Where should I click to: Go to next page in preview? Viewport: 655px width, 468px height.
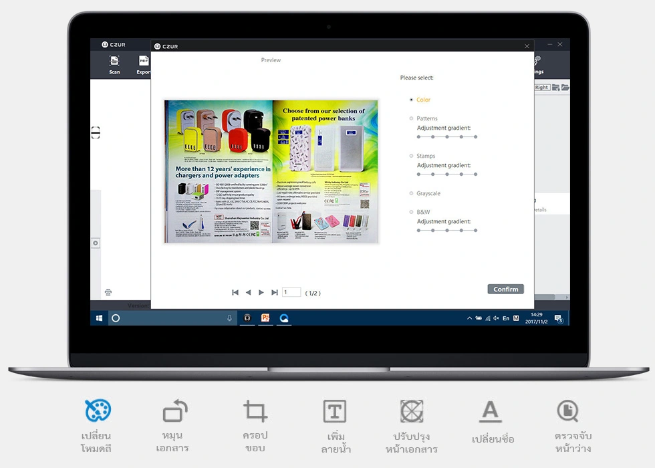261,293
